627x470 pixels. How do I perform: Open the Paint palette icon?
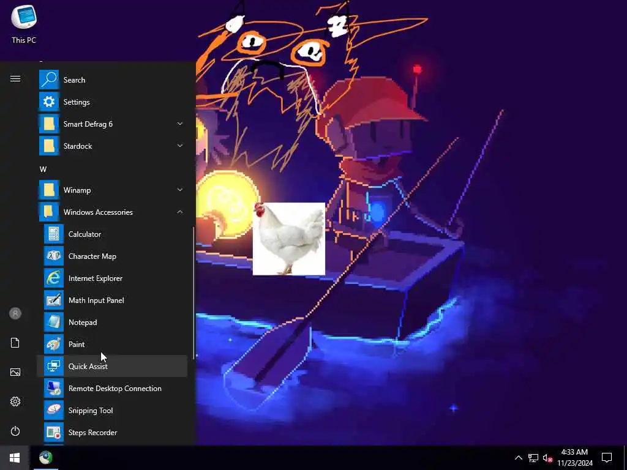[54, 344]
